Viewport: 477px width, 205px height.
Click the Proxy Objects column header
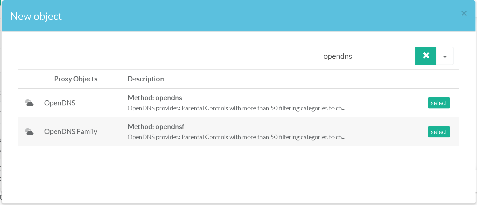pyautogui.click(x=76, y=79)
